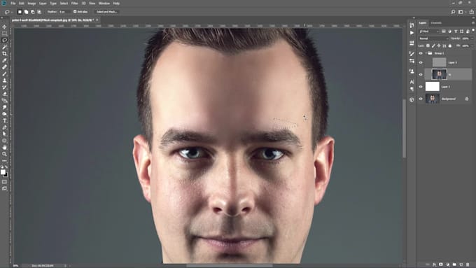
Task: Open the search icon at top right
Action: (x=453, y=12)
